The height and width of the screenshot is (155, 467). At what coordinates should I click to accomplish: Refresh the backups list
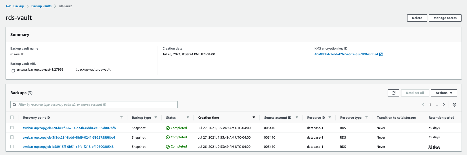(393, 93)
